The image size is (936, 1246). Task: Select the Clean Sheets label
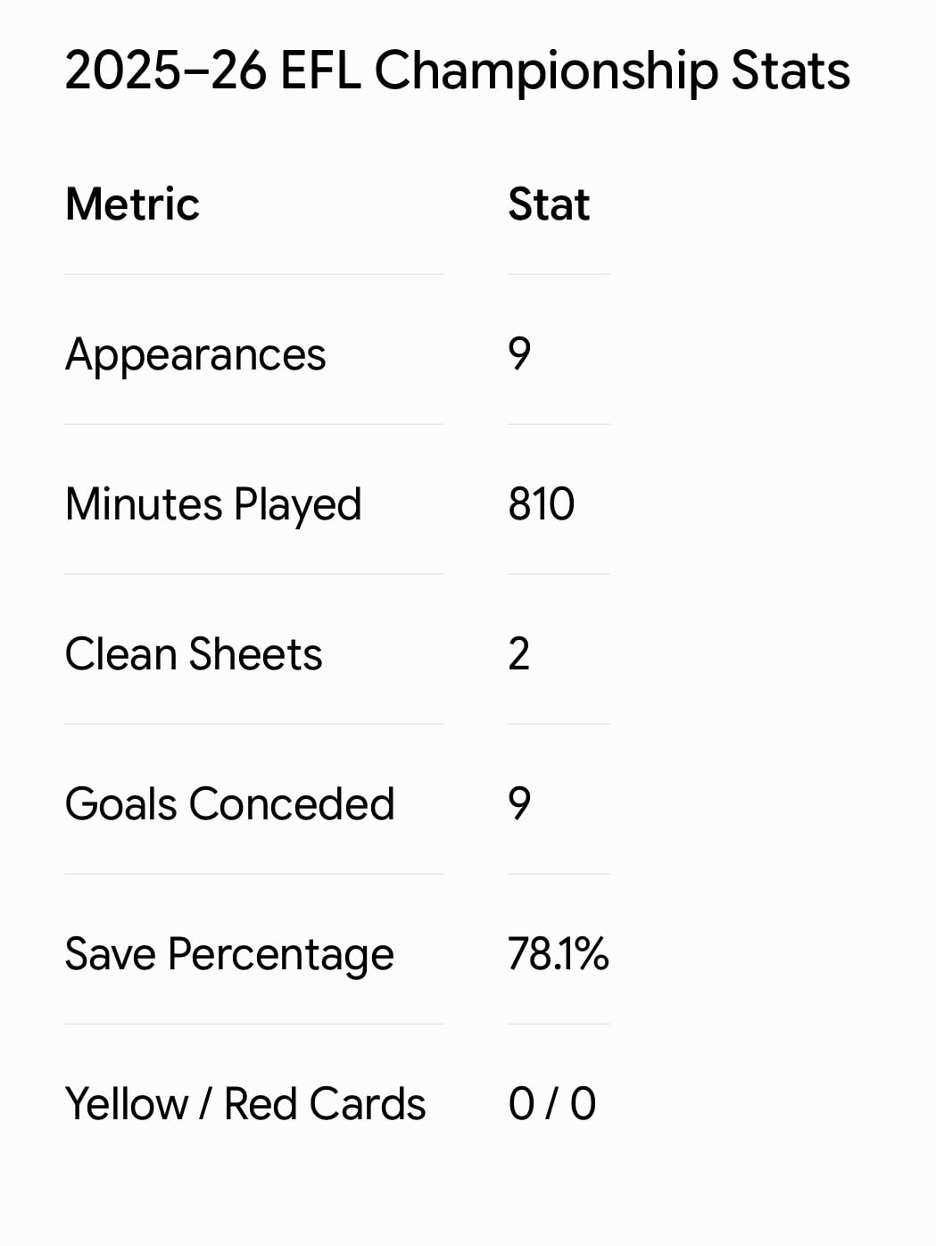coord(194,654)
